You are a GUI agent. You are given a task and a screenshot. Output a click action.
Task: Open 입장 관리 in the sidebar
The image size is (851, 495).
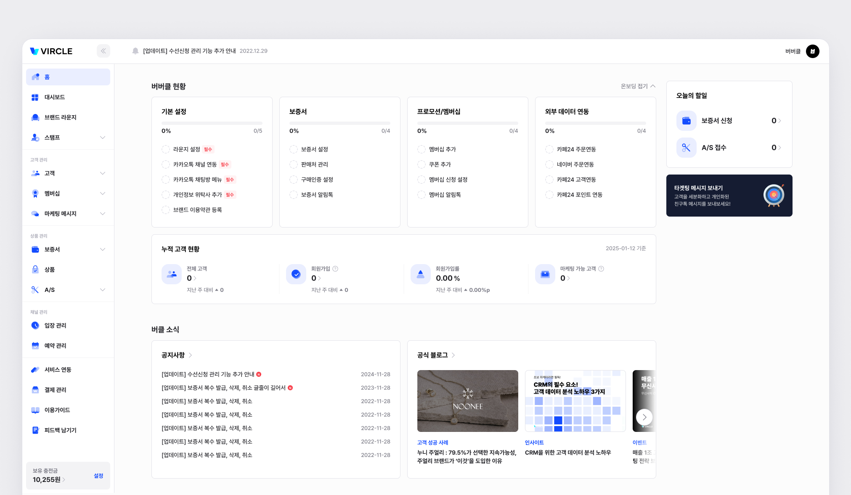click(55, 326)
